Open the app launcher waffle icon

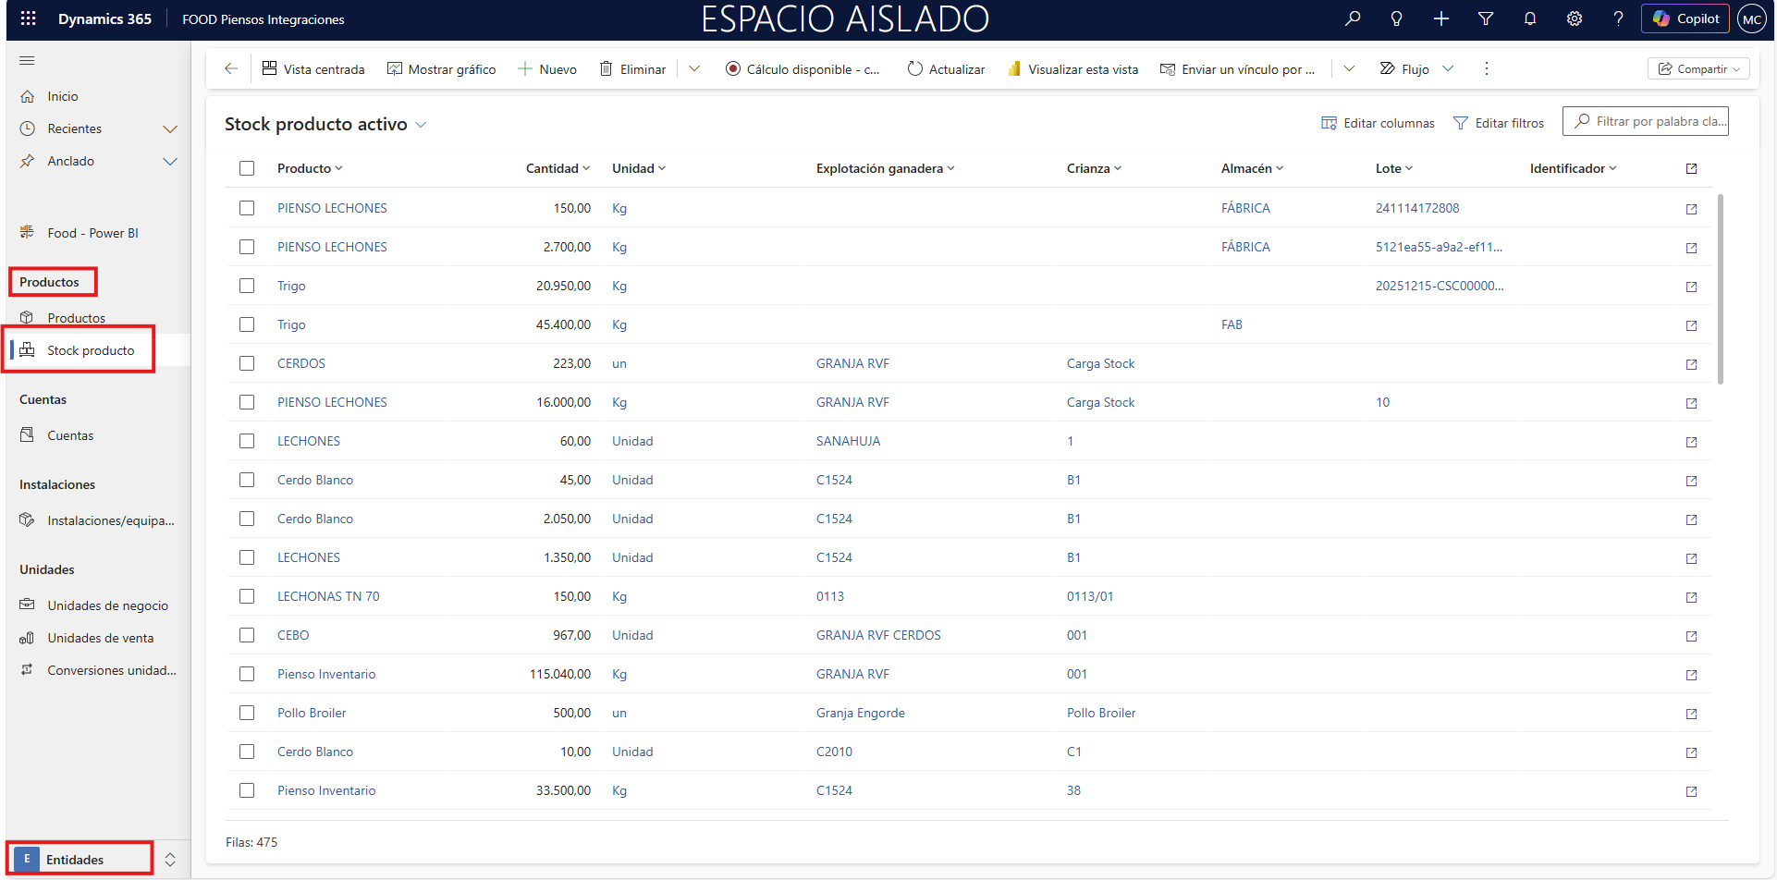(x=28, y=18)
